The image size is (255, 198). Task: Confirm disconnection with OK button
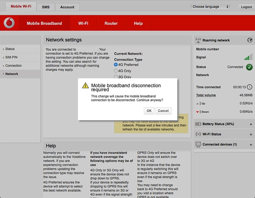tap(149, 111)
